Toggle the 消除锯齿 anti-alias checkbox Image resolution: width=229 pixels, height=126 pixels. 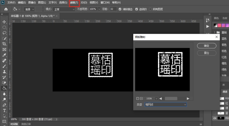pyautogui.click(x=120, y=9)
